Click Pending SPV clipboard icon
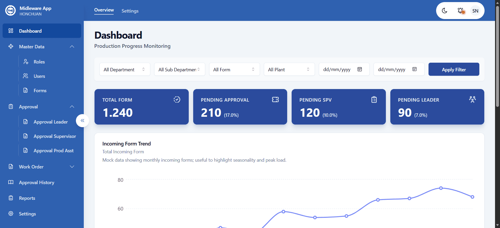500x228 pixels. click(x=374, y=100)
